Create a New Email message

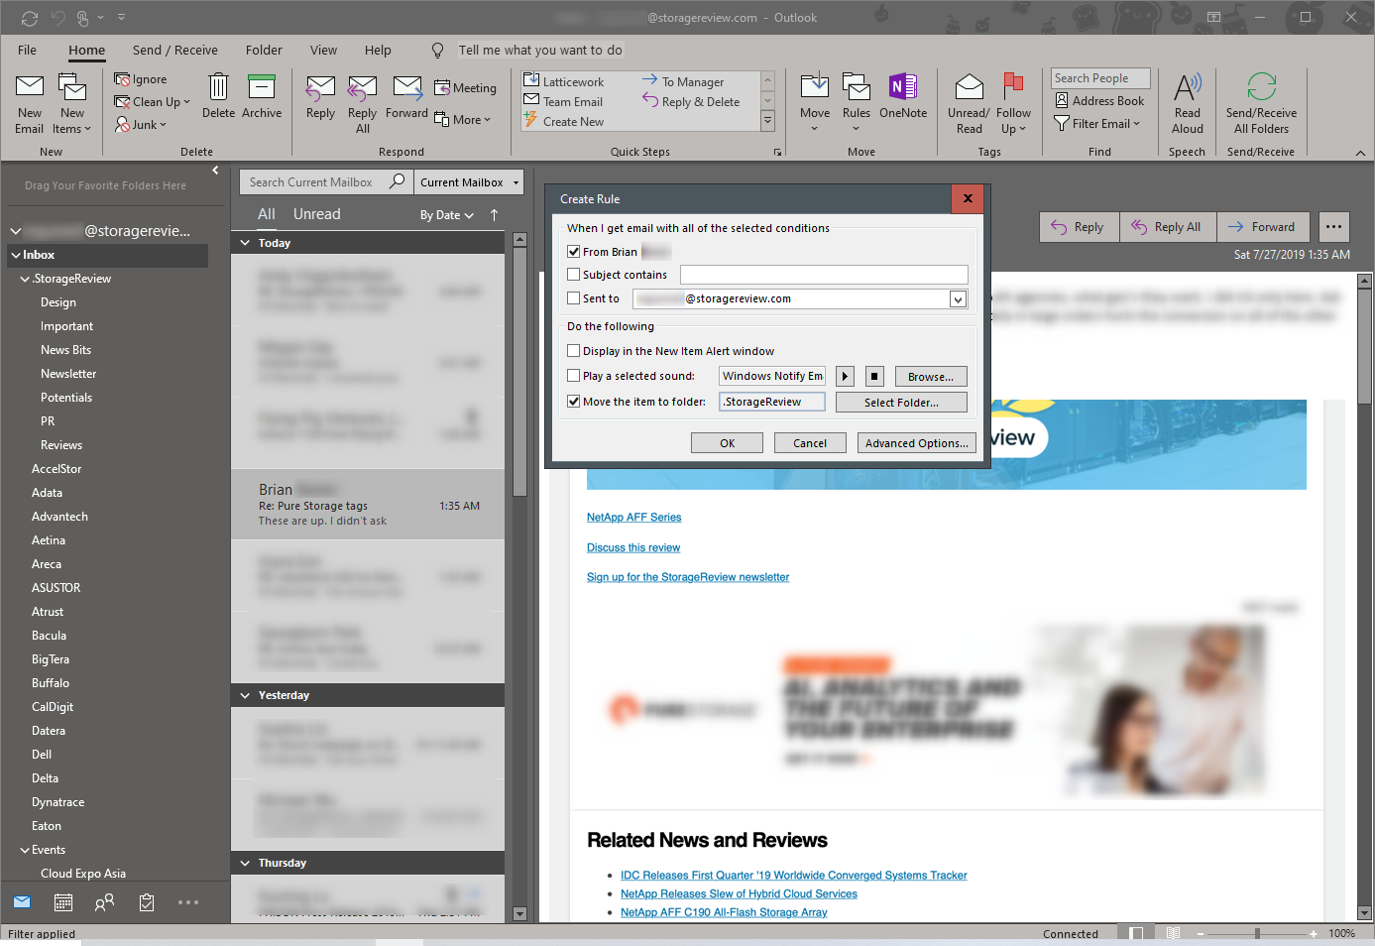pyautogui.click(x=29, y=102)
